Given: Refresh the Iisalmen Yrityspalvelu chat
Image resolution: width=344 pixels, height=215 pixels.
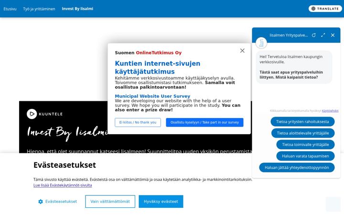Looking at the screenshot, I should [x=314, y=35].
